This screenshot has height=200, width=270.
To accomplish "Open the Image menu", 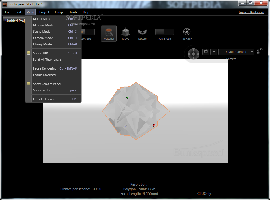I will coord(59,12).
